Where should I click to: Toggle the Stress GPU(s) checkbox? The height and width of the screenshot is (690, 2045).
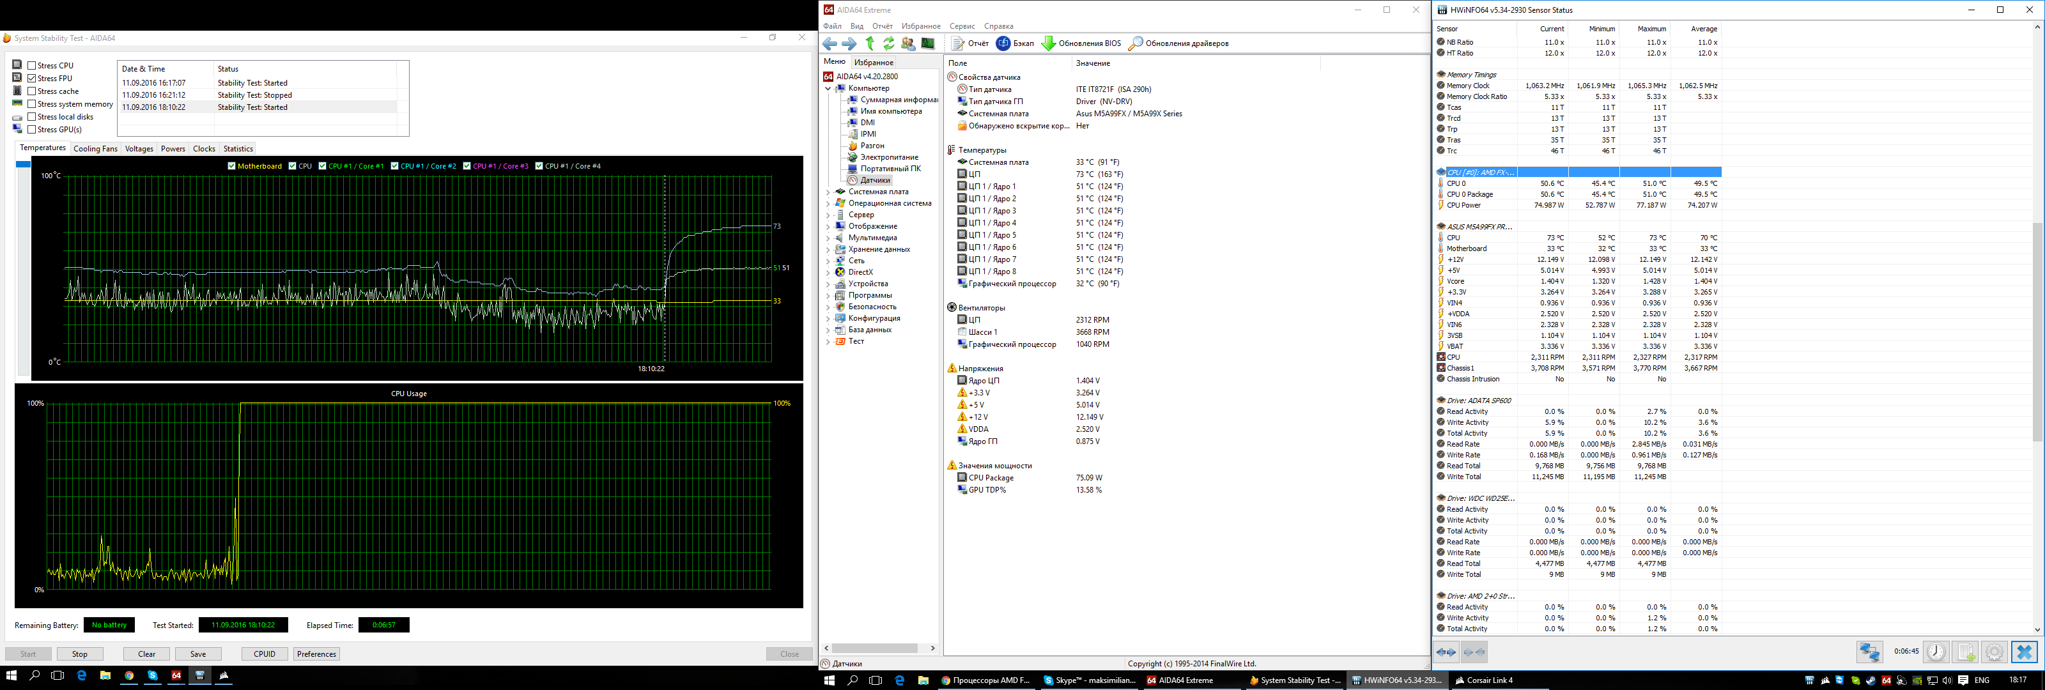tap(32, 130)
